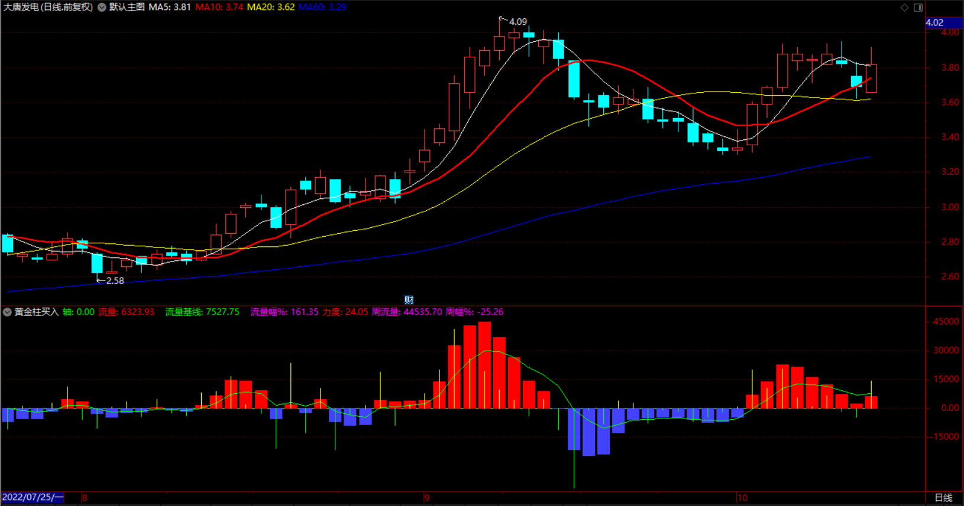The height and width of the screenshot is (506, 964).
Task: Click the 周幅%: -25.26 readout
Action: tap(475, 312)
